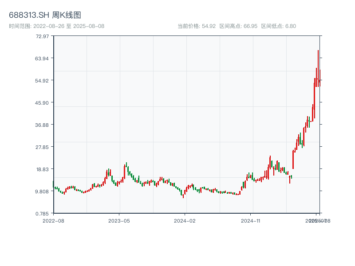Click the 63.94 y-axis label
This screenshot has height=266, width=355.
click(x=43, y=58)
